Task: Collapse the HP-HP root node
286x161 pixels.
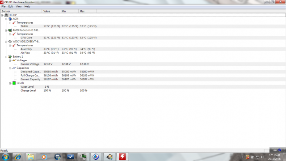Action: pyautogui.click(x=2, y=15)
